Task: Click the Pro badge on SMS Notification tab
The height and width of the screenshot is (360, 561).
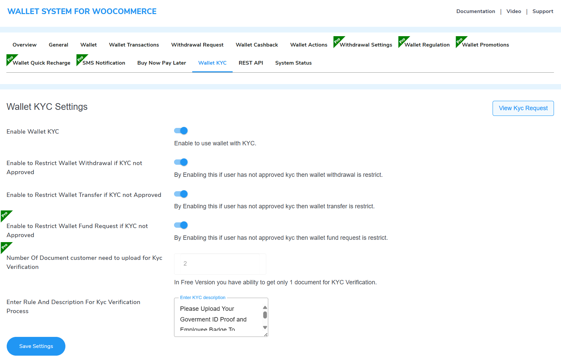Action: (x=79, y=58)
